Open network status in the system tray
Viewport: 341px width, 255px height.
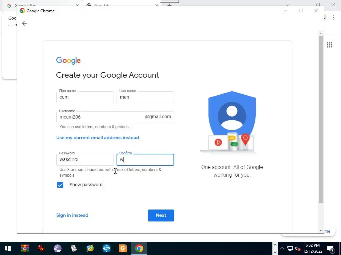pos(290,248)
